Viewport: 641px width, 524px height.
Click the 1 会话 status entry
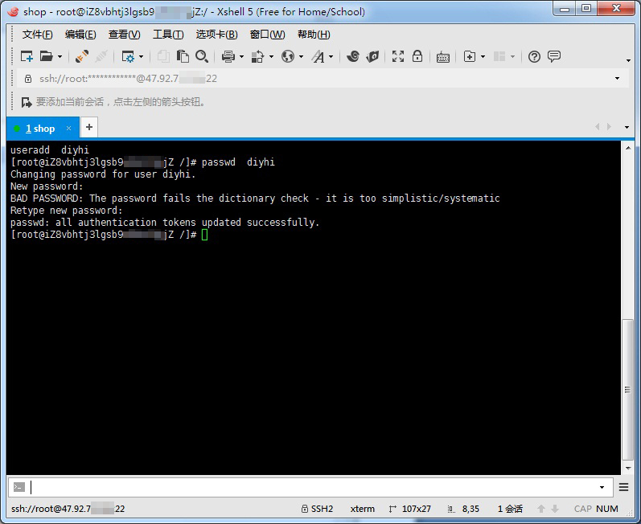coord(510,509)
